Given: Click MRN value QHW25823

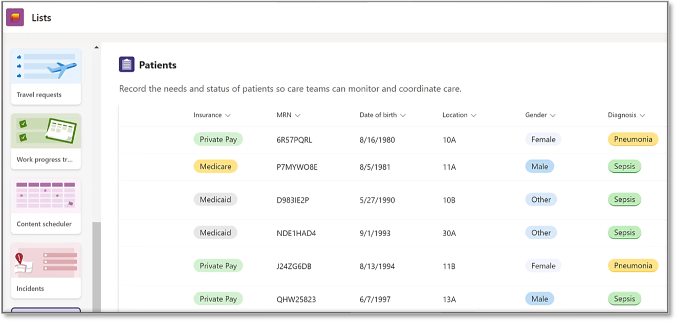Looking at the screenshot, I should point(296,300).
